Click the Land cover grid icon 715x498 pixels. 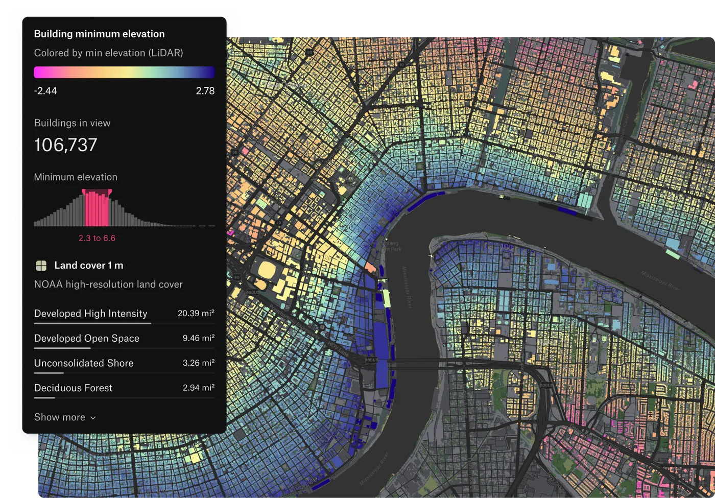[41, 266]
